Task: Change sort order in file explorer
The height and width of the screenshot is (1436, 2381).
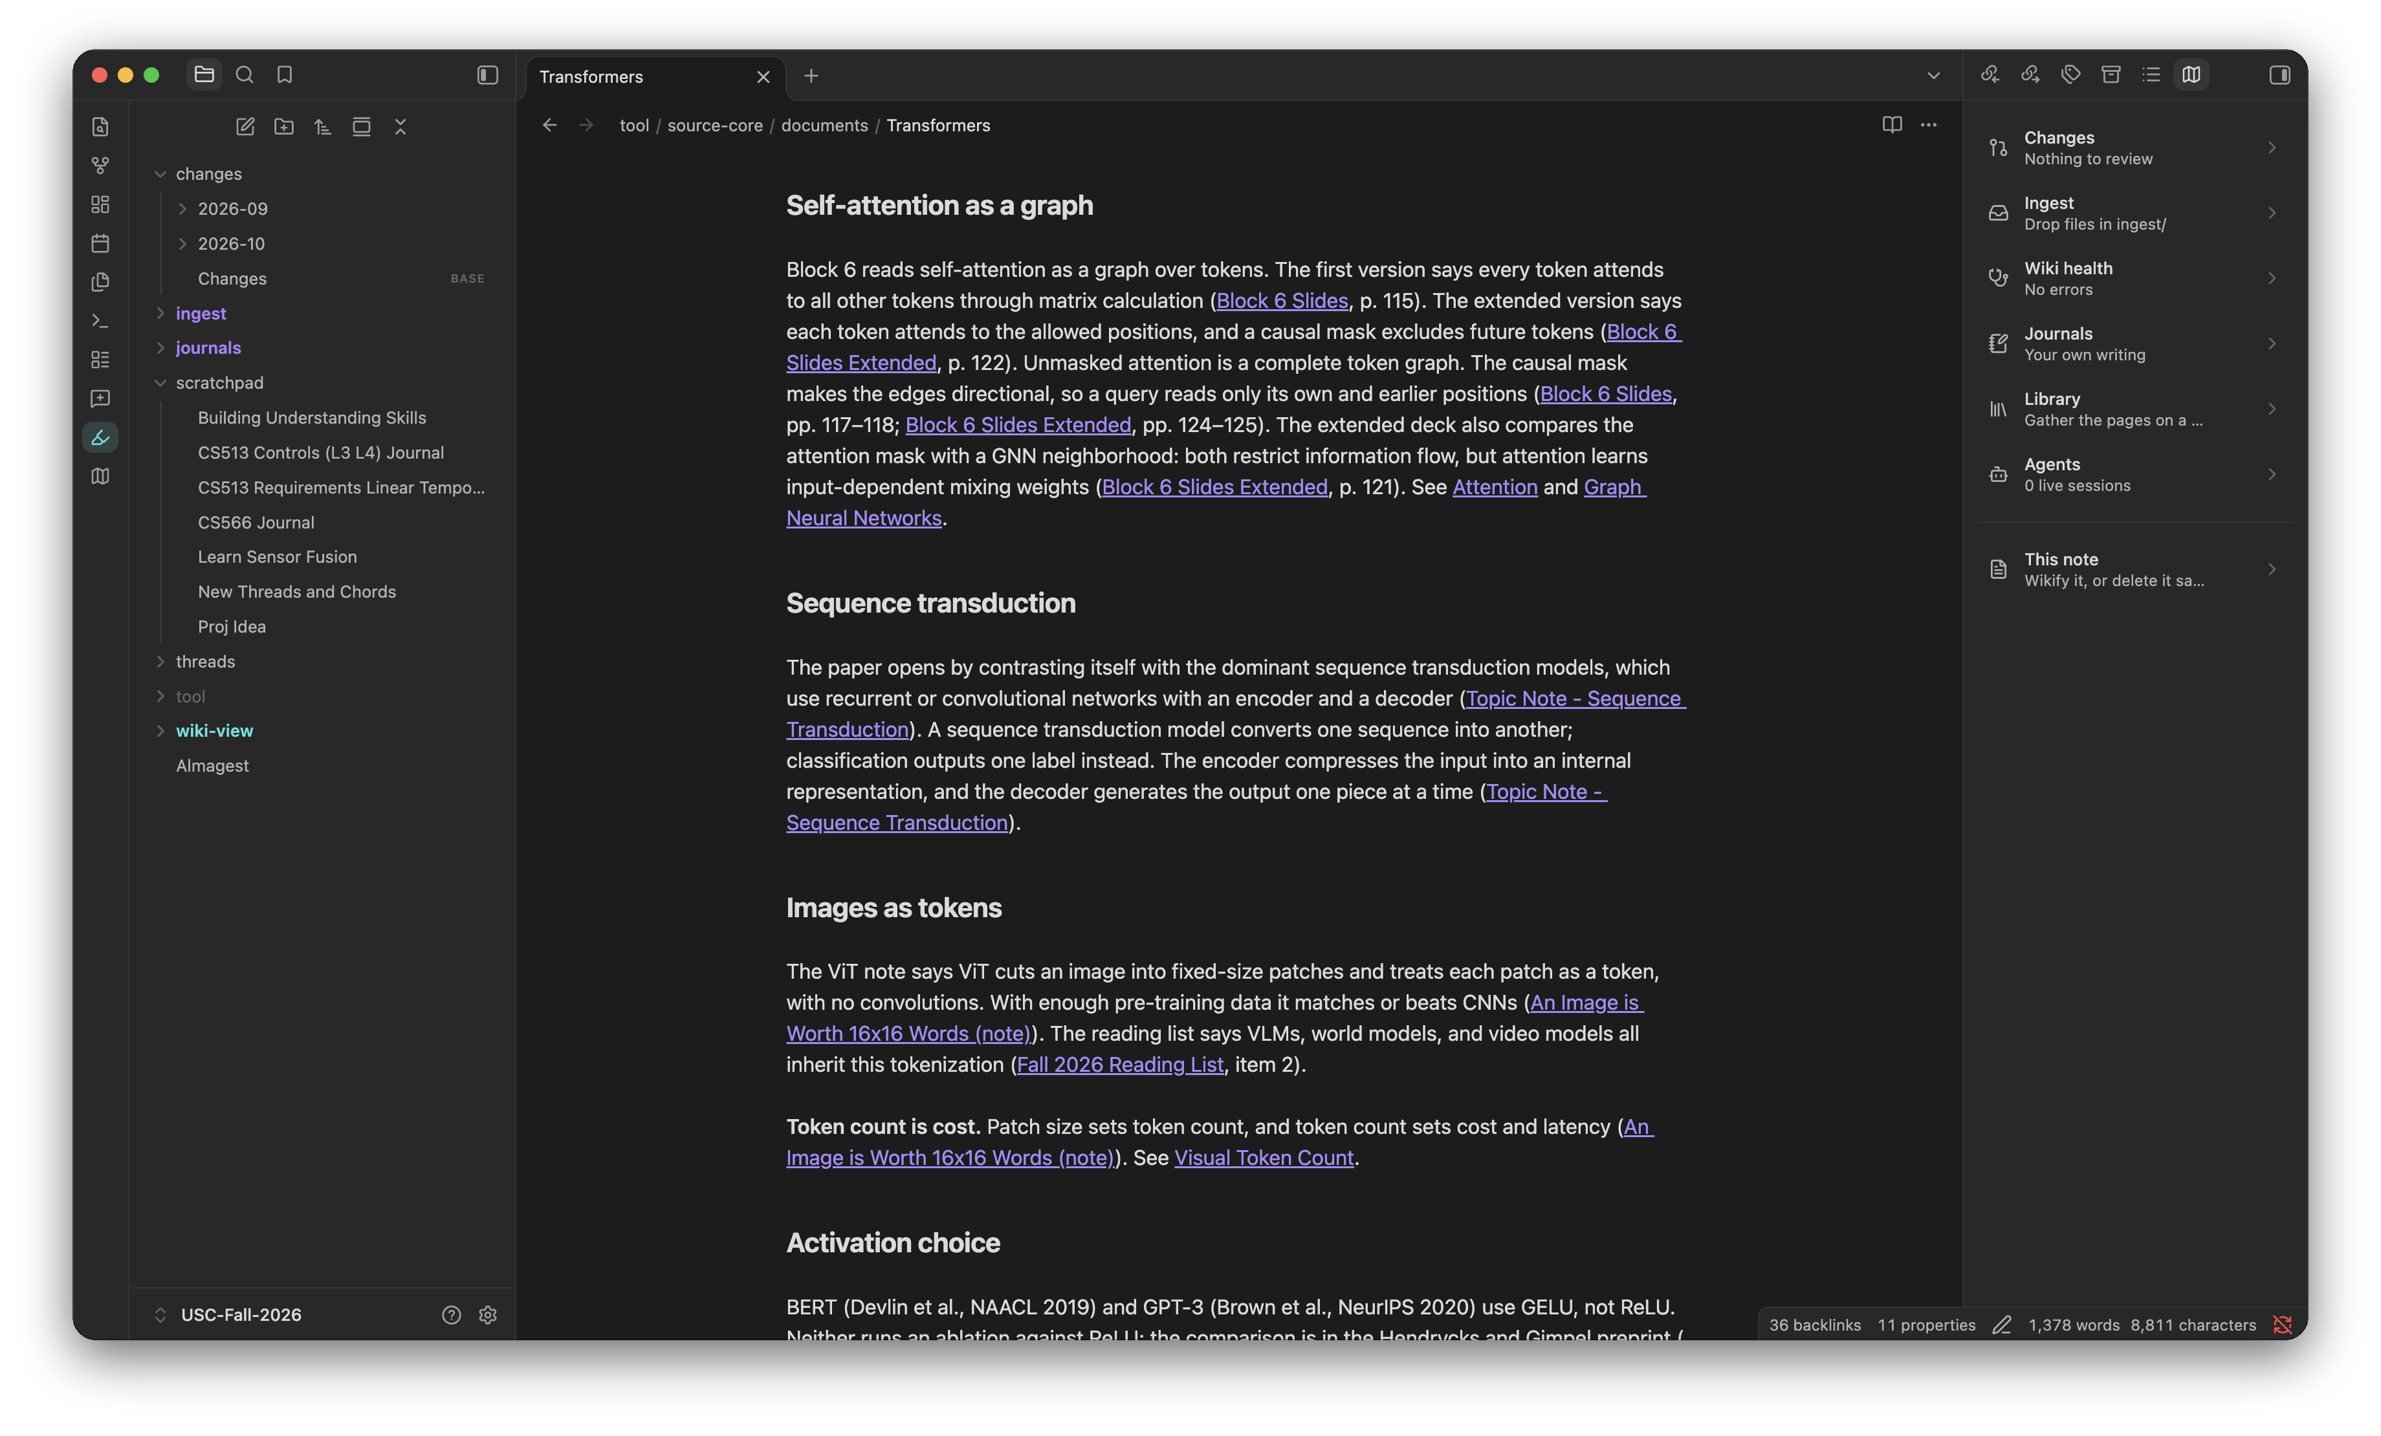Action: [x=323, y=127]
